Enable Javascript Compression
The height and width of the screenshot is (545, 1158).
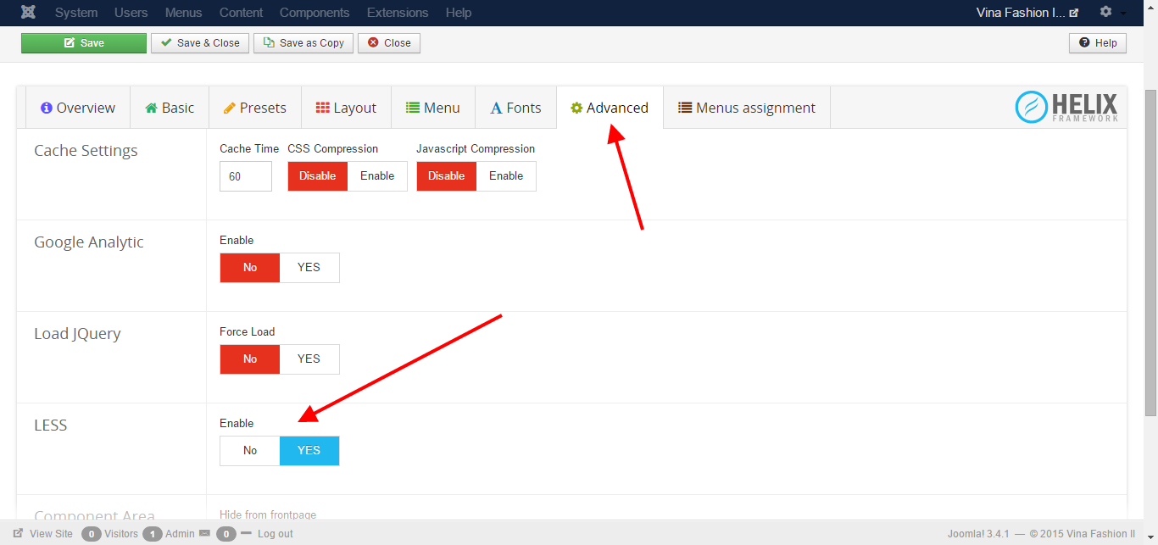[x=506, y=176]
